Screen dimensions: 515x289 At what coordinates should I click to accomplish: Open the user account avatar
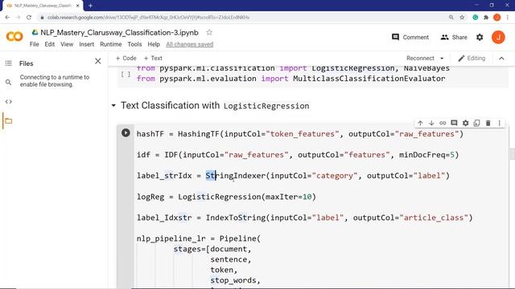[x=498, y=38]
